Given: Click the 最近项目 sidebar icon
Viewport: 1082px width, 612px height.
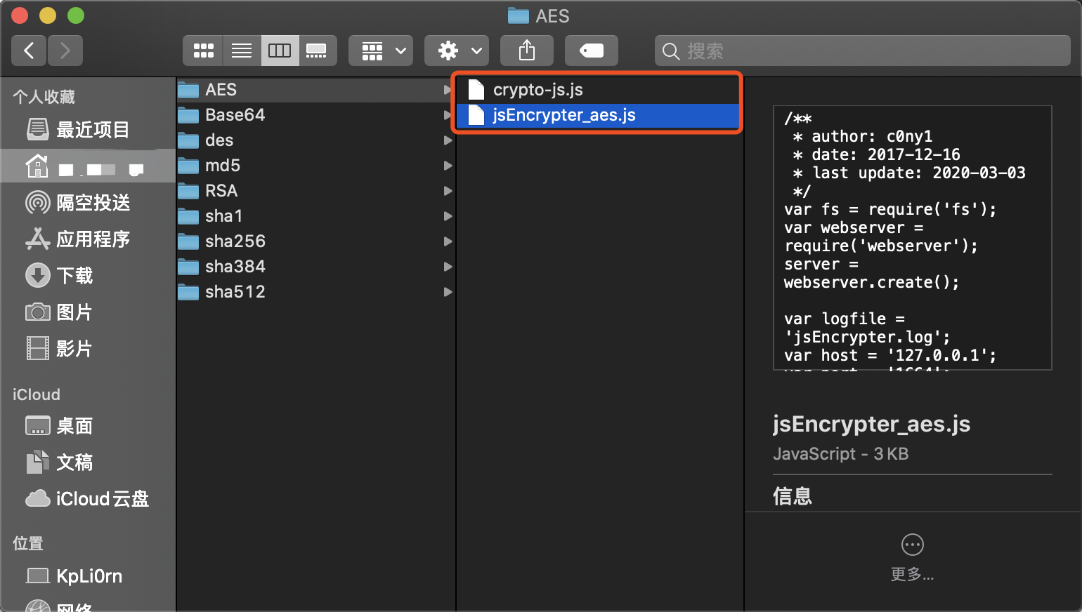Looking at the screenshot, I should 37,130.
